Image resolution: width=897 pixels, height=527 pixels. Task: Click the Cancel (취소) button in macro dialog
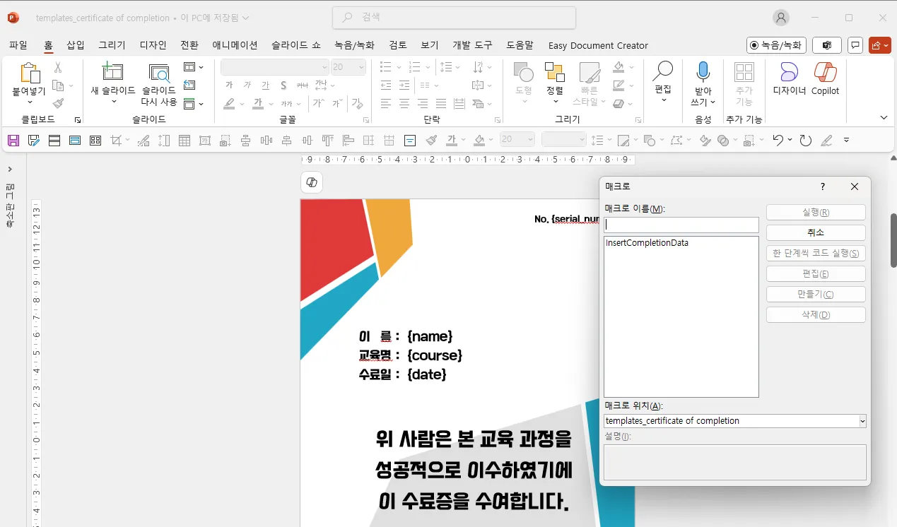coord(815,232)
